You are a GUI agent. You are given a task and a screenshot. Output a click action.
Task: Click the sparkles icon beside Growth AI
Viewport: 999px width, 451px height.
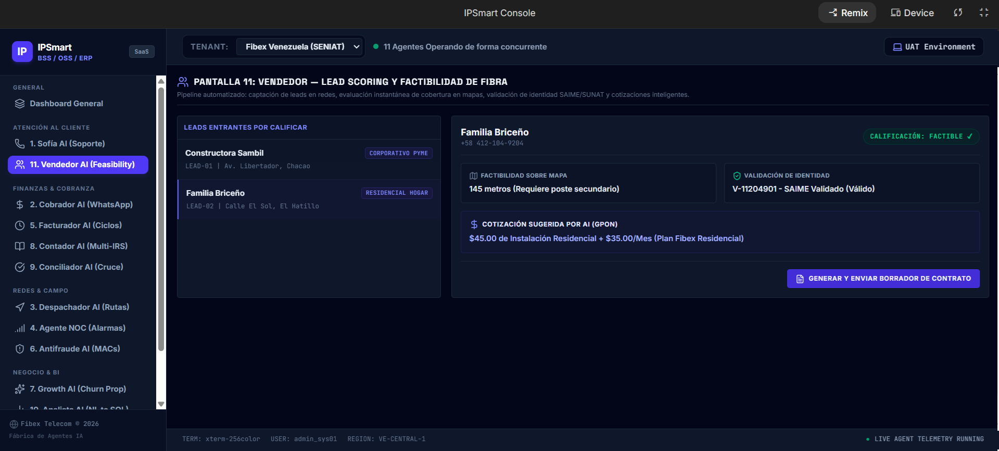(x=20, y=389)
